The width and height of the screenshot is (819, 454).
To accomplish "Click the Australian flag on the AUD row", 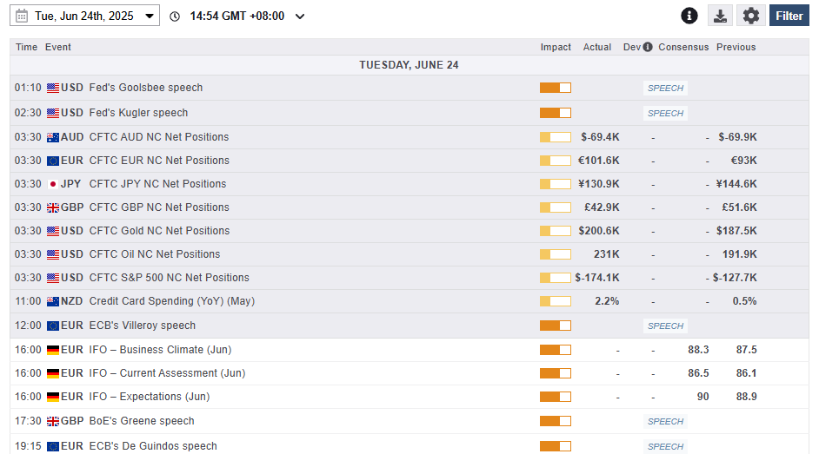I will coord(53,137).
